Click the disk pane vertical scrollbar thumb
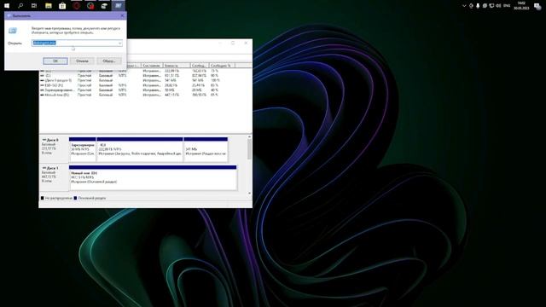 pos(249,150)
